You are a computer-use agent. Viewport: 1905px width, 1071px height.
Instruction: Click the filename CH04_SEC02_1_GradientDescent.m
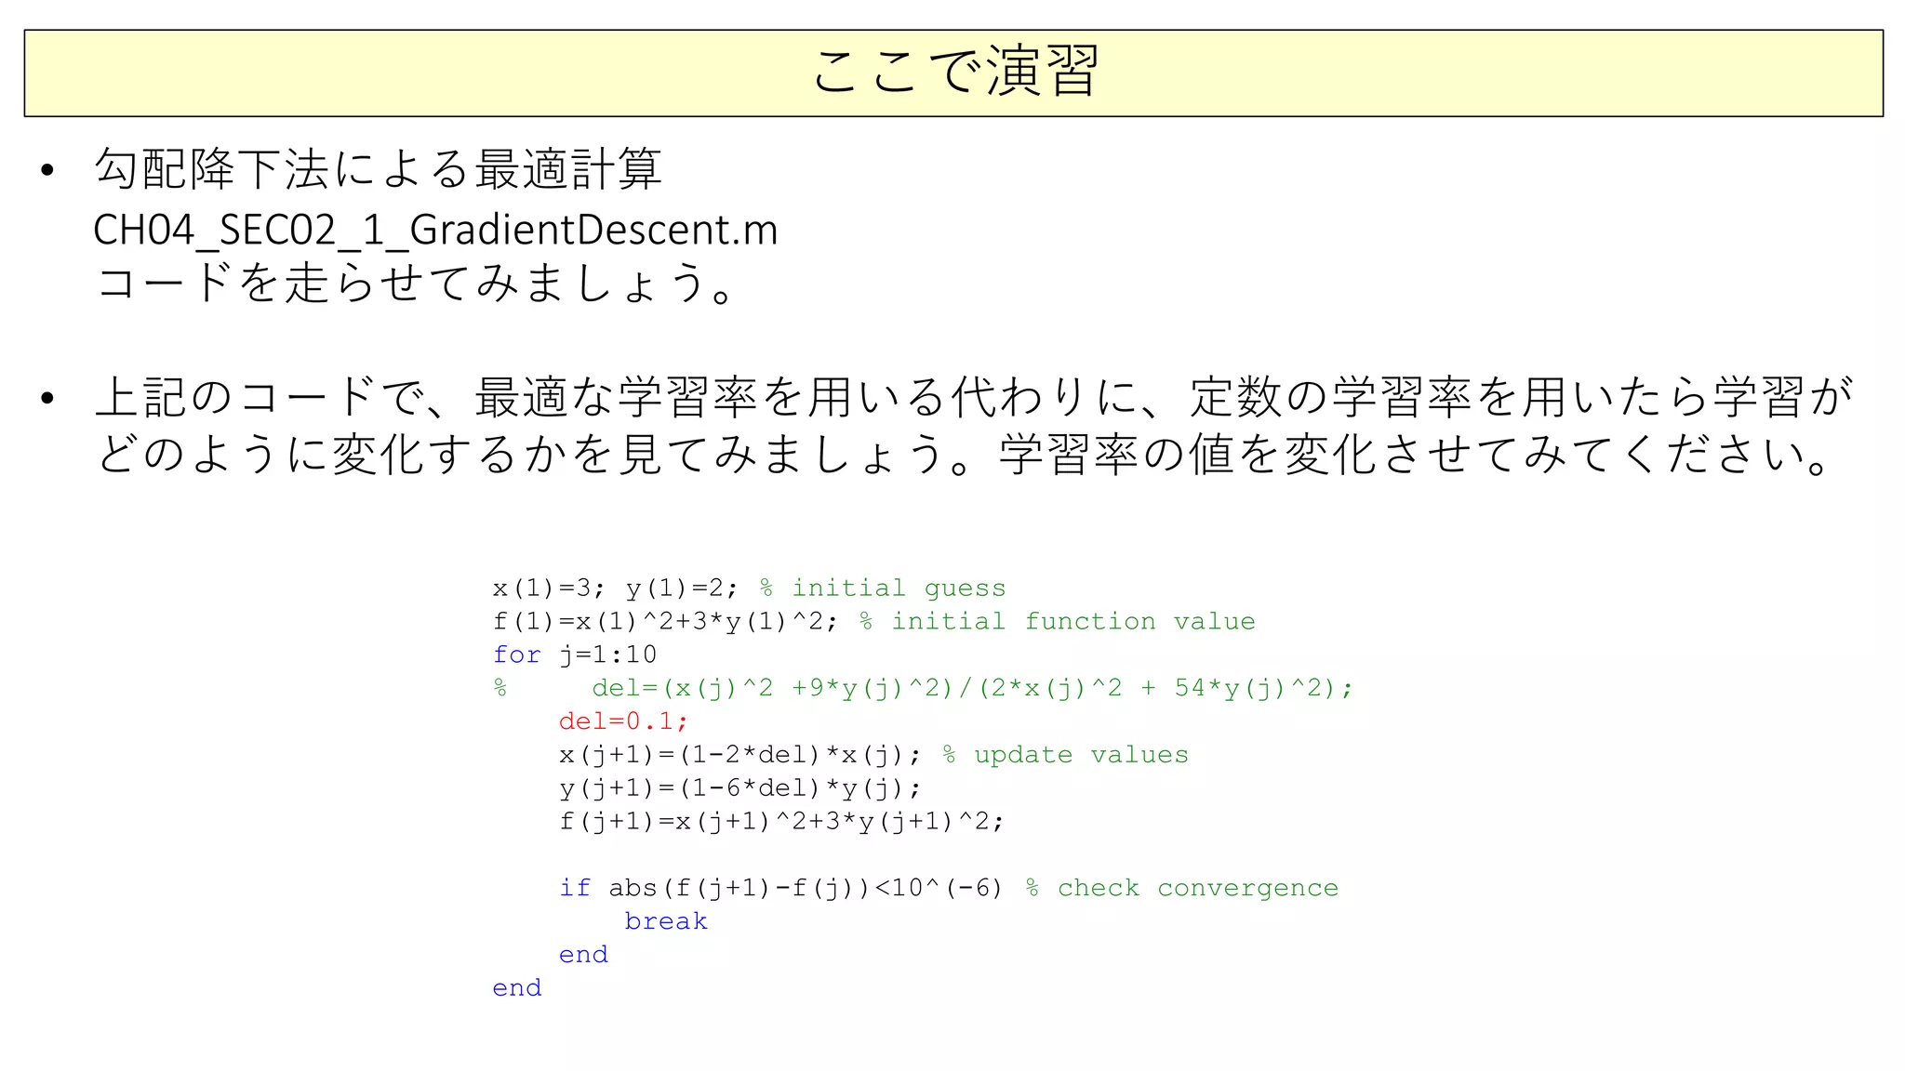point(435,230)
